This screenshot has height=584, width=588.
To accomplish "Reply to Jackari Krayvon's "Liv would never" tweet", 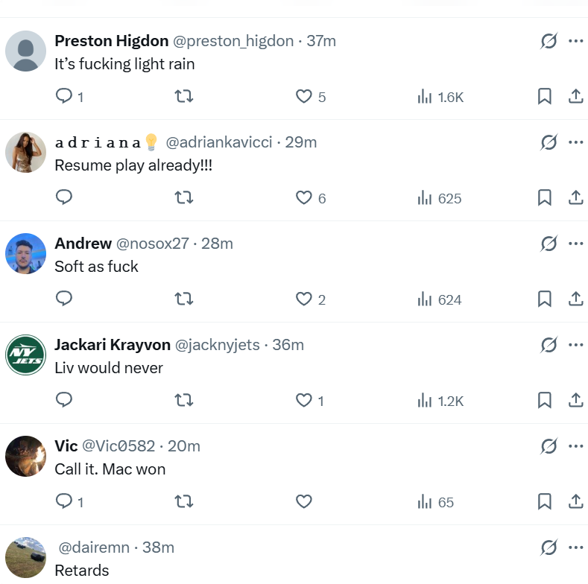I will 65,400.
